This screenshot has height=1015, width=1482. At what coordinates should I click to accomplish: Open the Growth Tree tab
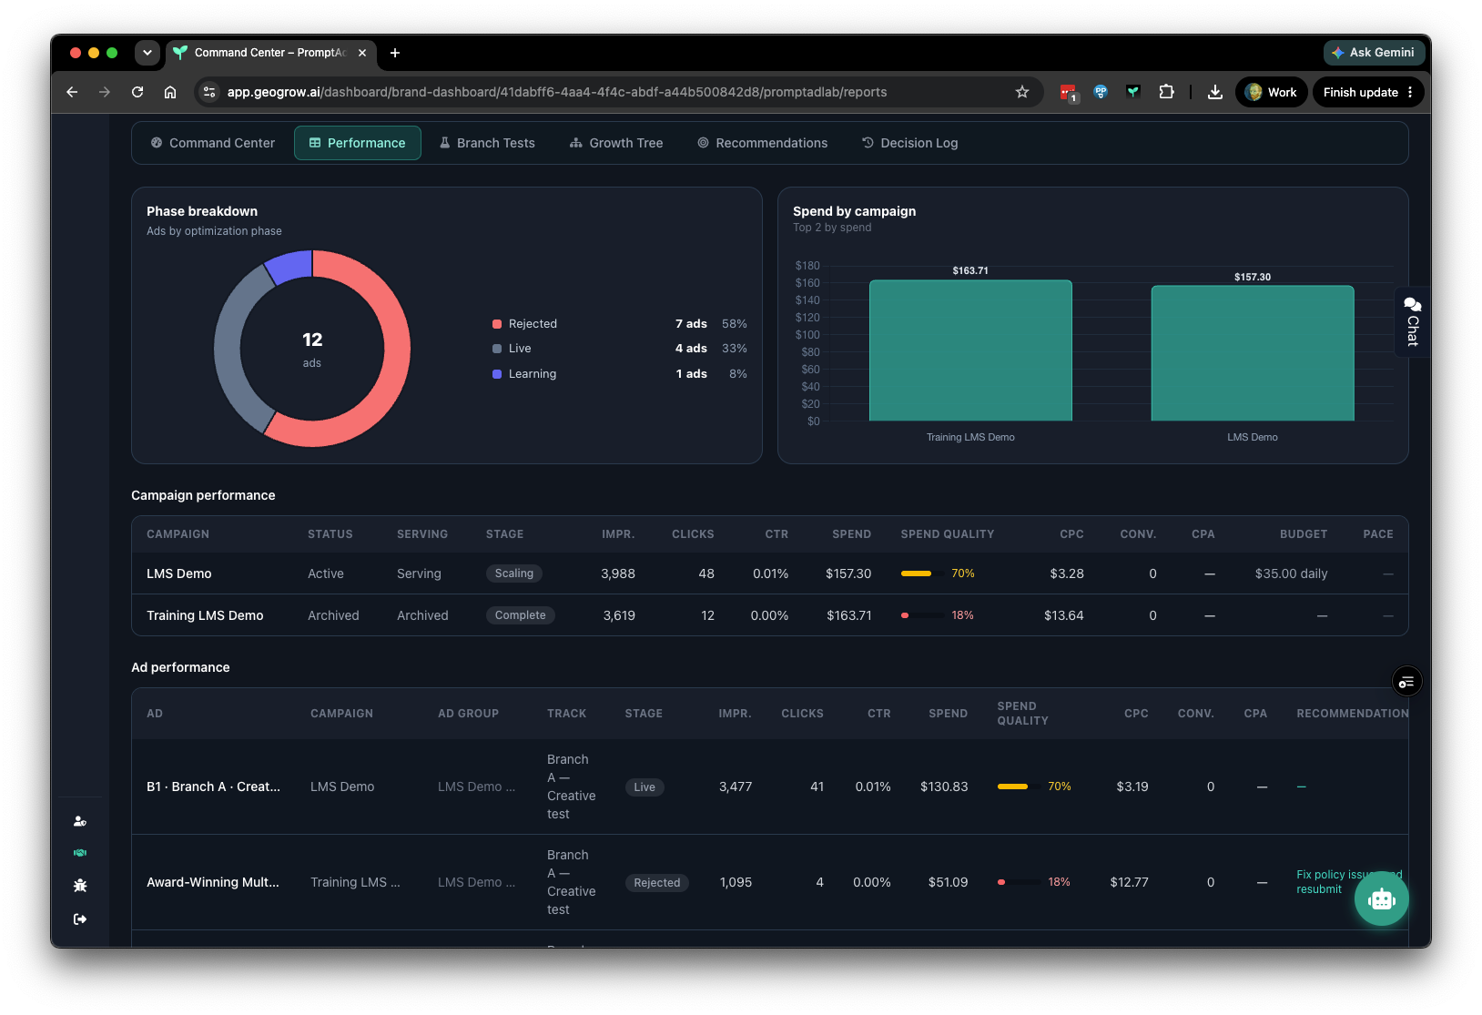click(x=616, y=143)
